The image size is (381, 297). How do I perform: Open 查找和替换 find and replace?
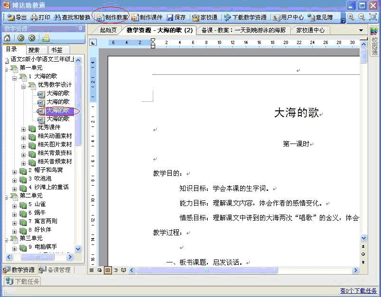72,18
